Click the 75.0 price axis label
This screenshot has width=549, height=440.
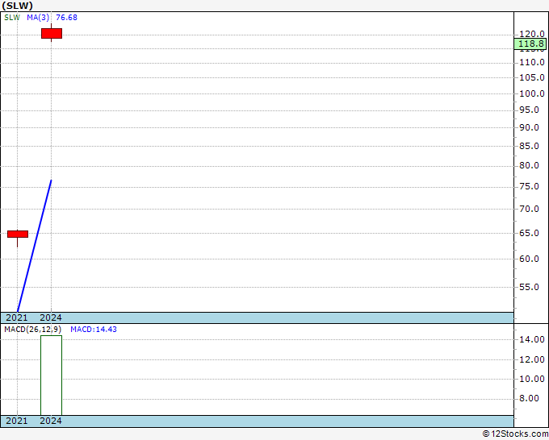tap(529, 187)
